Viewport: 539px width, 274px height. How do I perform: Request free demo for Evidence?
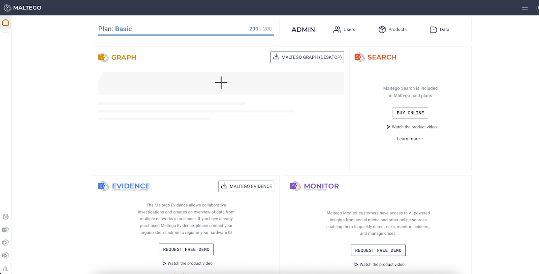pos(186,249)
